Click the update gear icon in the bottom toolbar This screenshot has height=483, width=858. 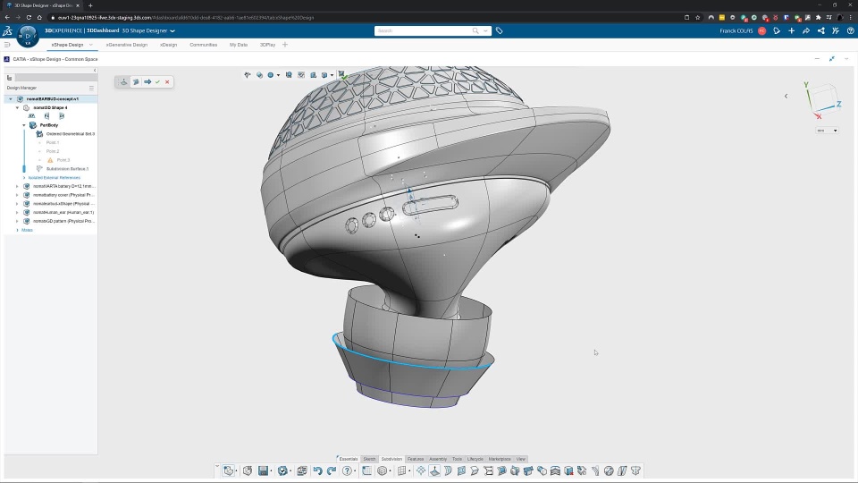(282, 470)
